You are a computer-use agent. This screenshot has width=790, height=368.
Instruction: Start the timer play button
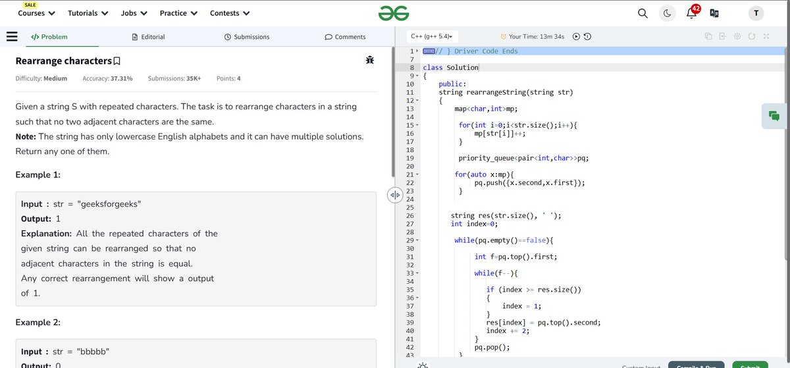point(577,37)
